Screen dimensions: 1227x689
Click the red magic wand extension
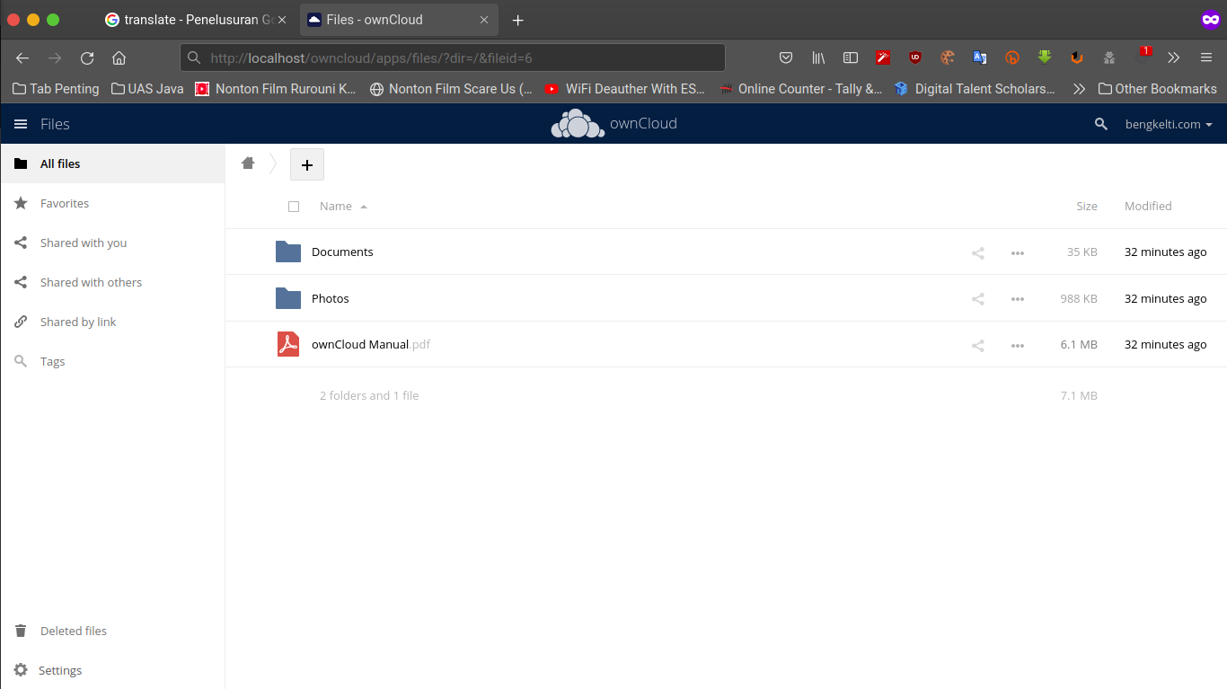click(x=883, y=57)
